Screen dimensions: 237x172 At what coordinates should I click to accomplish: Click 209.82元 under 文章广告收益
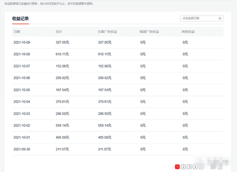[x=105, y=78]
